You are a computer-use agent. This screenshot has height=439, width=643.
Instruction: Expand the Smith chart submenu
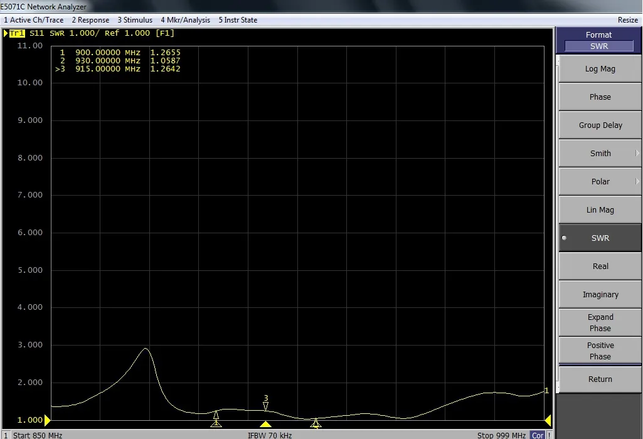600,154
